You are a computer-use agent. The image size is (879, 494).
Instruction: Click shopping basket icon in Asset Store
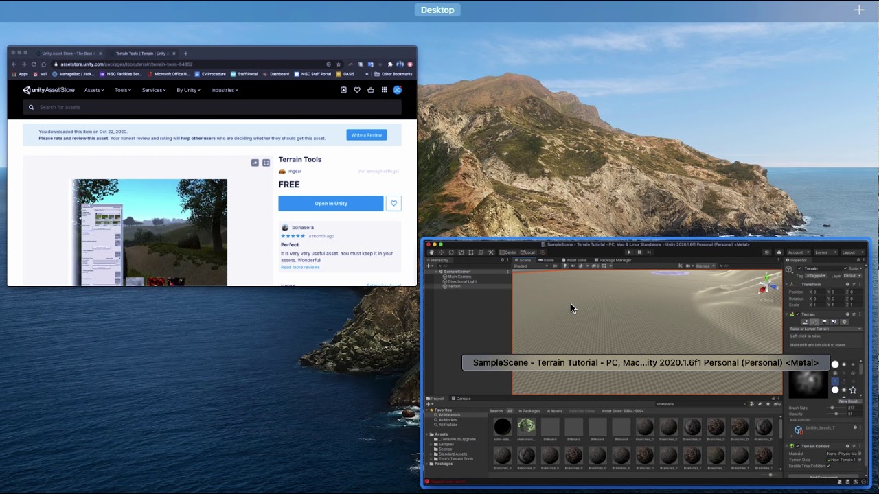pyautogui.click(x=371, y=90)
